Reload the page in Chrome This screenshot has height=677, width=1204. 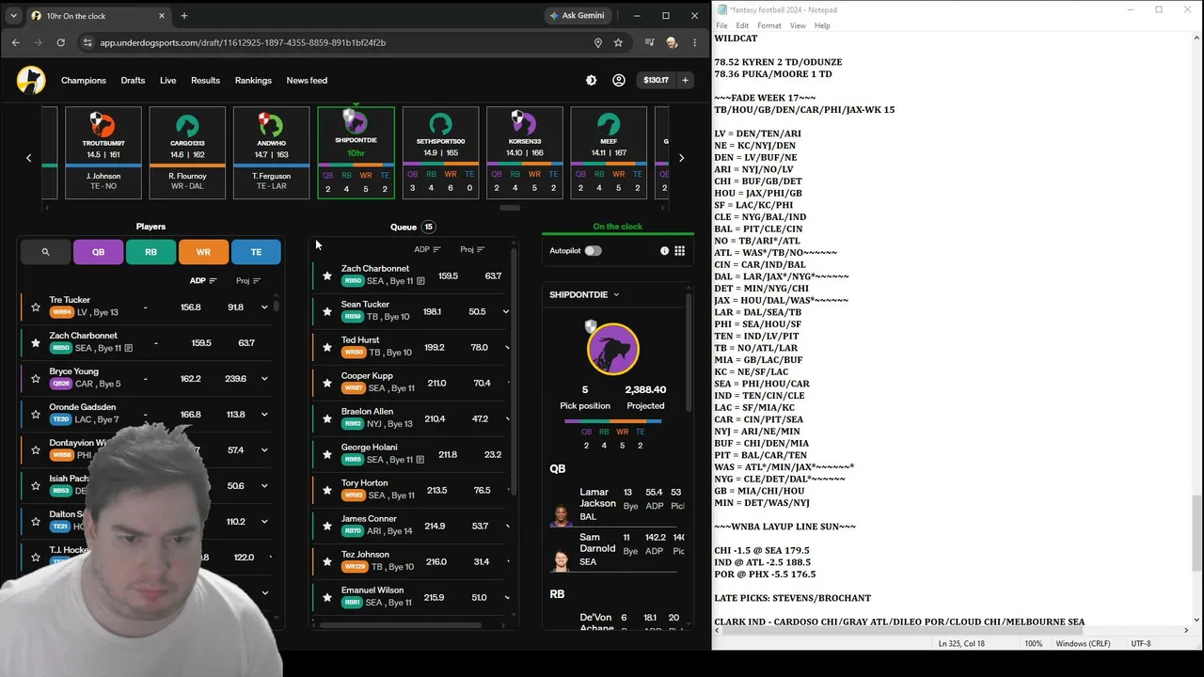(60, 42)
